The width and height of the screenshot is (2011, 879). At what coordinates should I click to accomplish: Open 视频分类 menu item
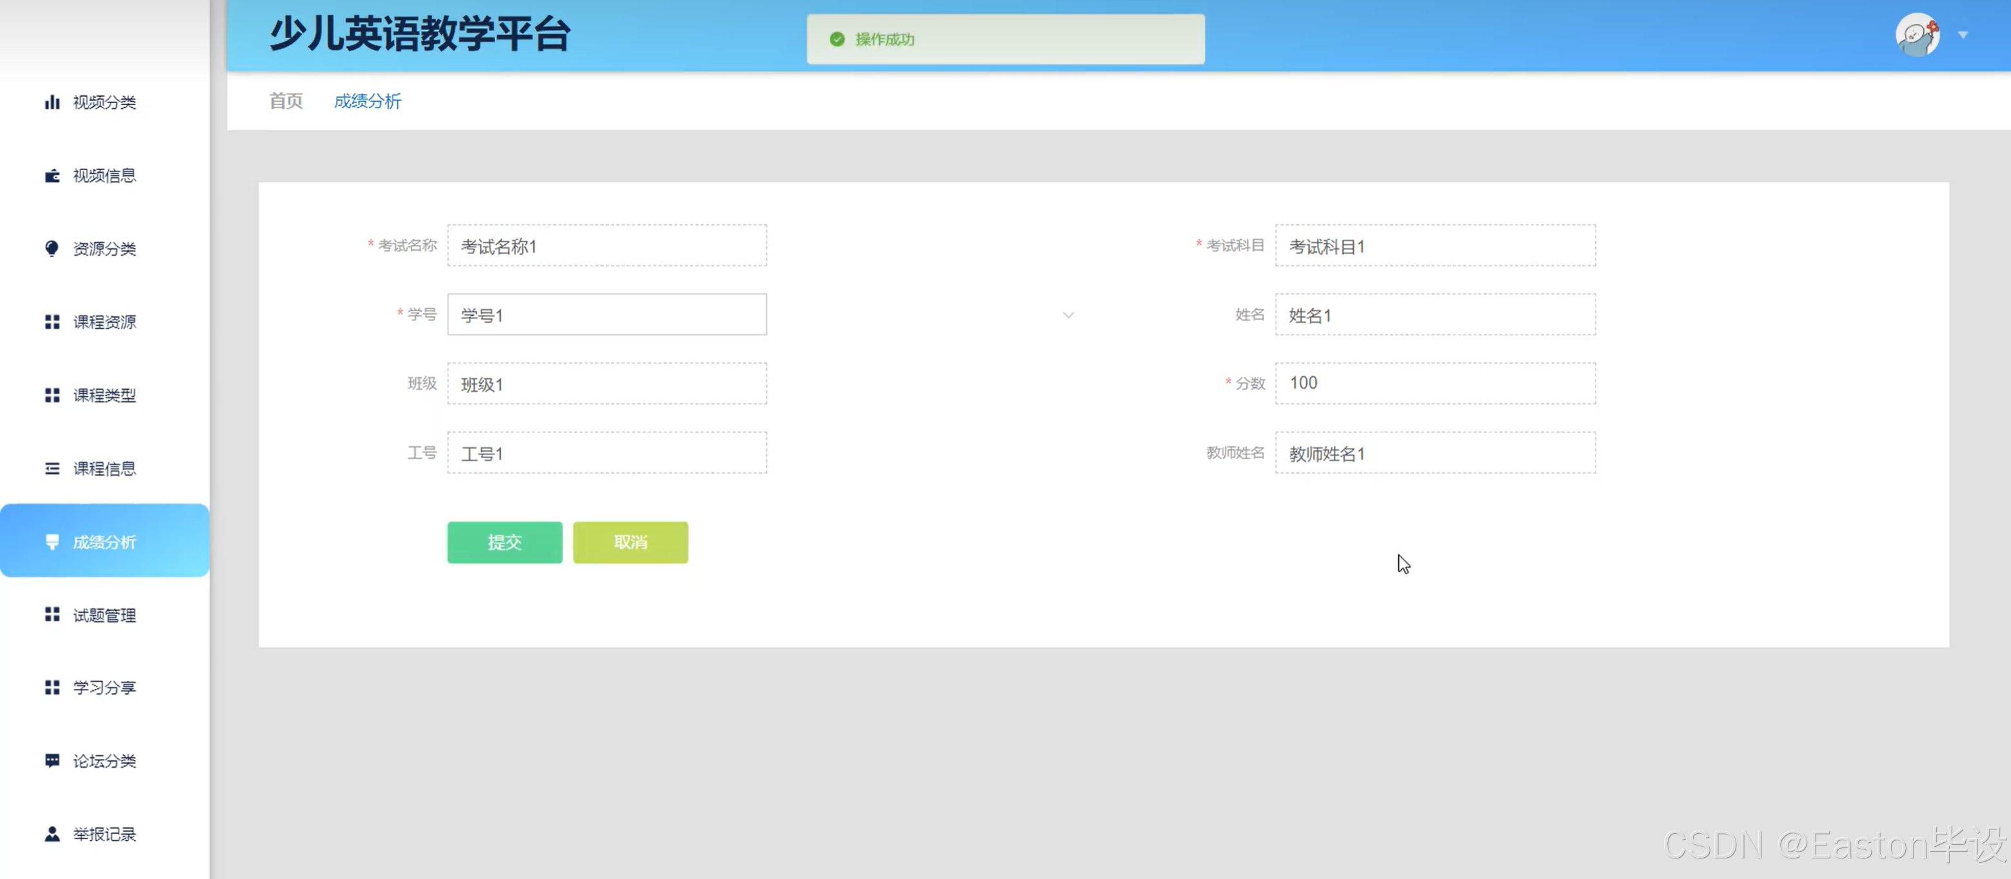[104, 102]
